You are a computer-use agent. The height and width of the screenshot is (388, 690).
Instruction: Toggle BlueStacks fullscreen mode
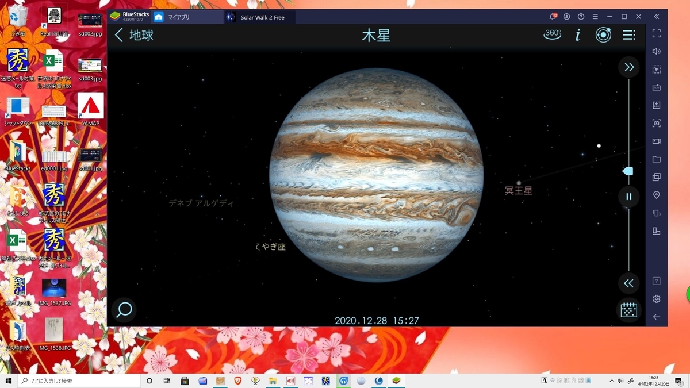pyautogui.click(x=656, y=33)
